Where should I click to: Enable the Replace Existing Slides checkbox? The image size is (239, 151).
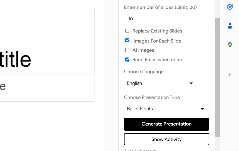(x=127, y=31)
